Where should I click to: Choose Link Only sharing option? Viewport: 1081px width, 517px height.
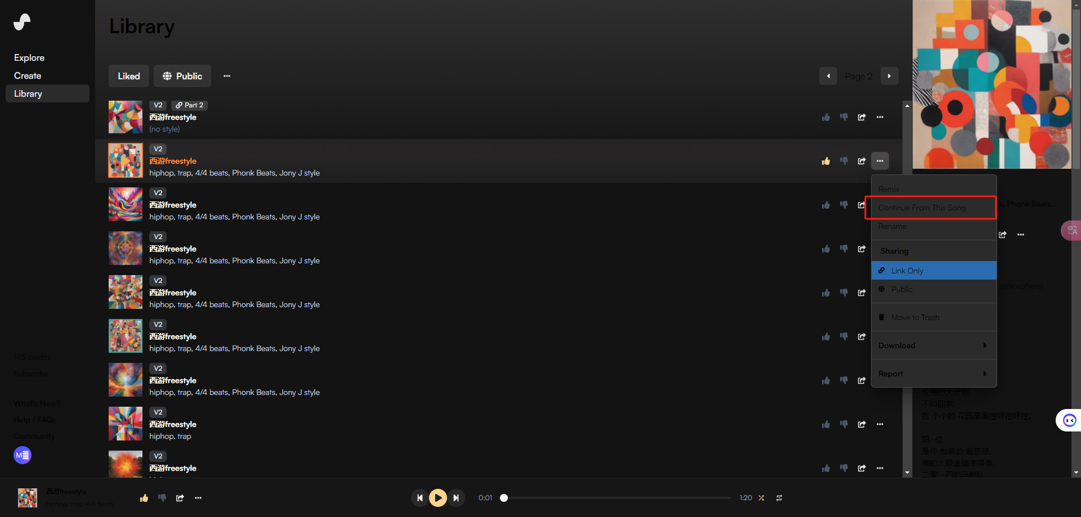933,271
